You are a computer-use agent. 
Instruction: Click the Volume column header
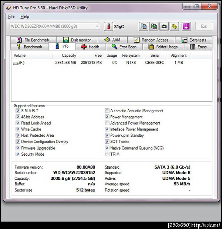point(32,56)
